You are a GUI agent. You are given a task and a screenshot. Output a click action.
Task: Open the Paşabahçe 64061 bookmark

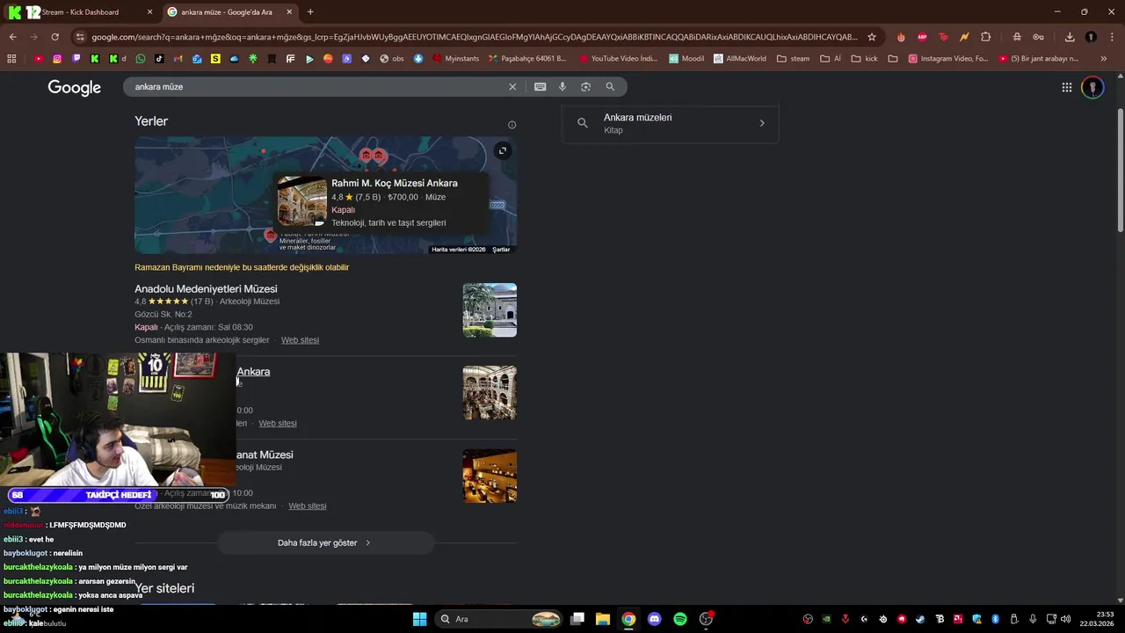(527, 59)
